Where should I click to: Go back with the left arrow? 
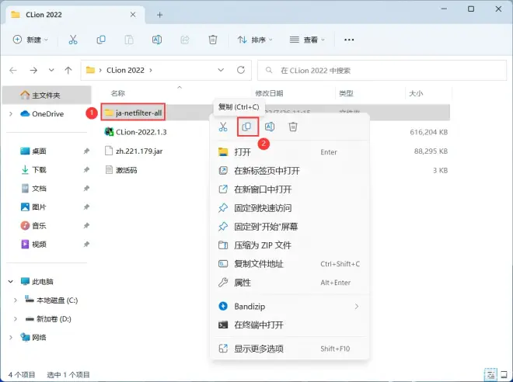pyautogui.click(x=13, y=70)
